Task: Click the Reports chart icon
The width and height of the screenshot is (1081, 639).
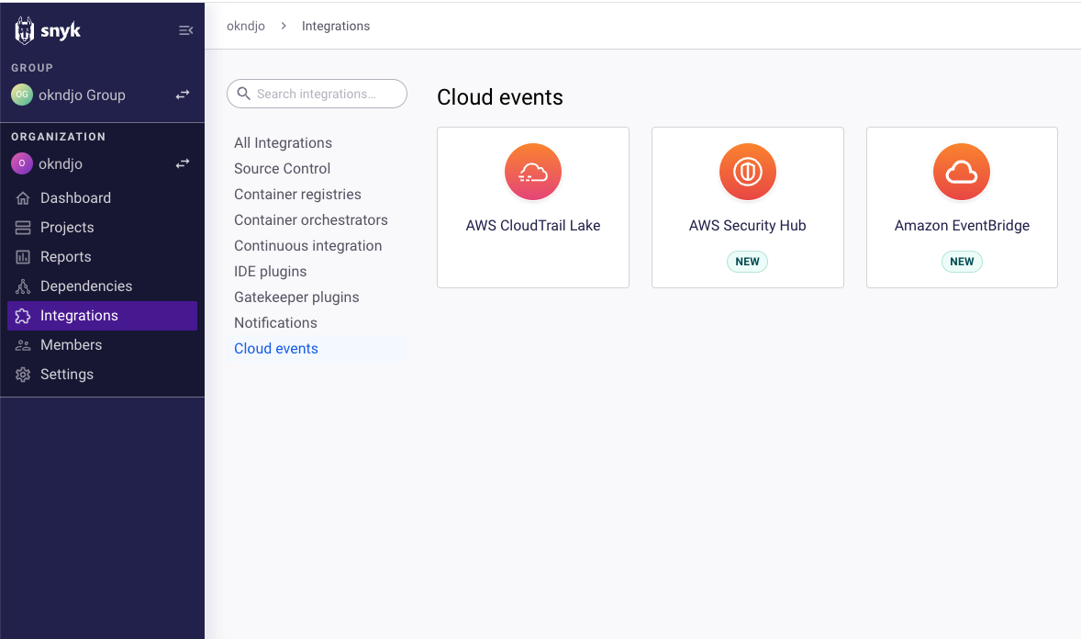Action: [x=24, y=257]
